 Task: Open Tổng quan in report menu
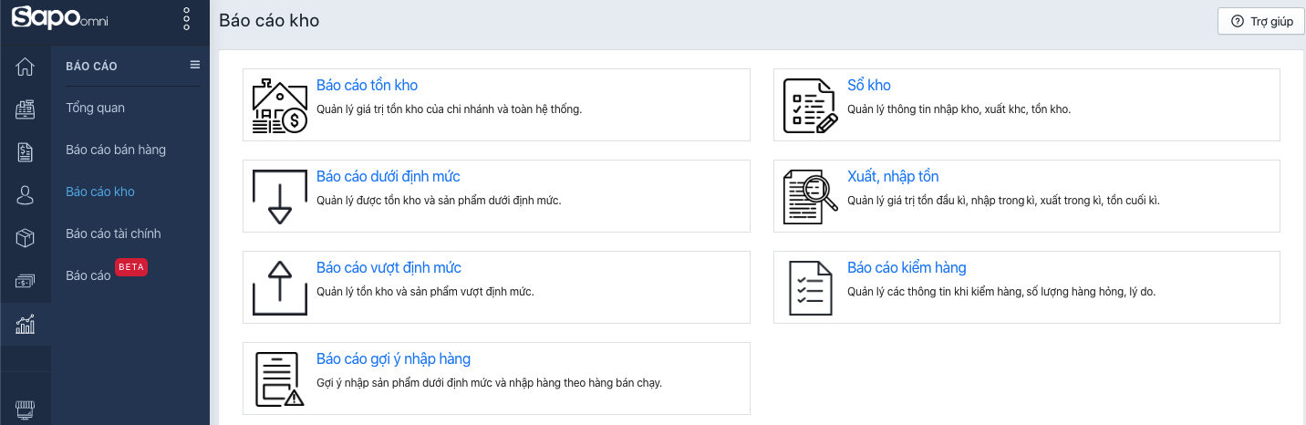pyautogui.click(x=95, y=108)
